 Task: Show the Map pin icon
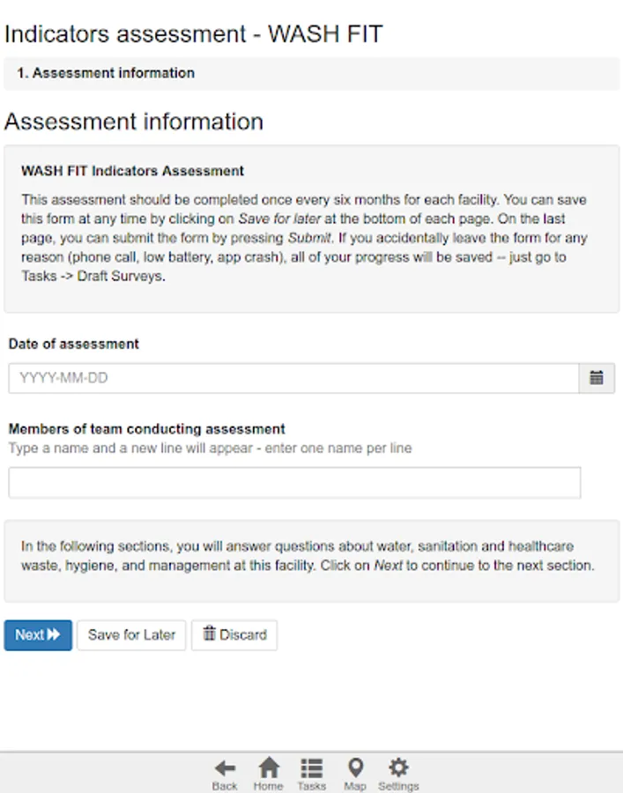(355, 773)
